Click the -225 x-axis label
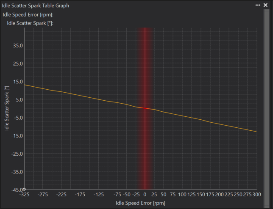This screenshot has height=209, width=273. [x=61, y=195]
